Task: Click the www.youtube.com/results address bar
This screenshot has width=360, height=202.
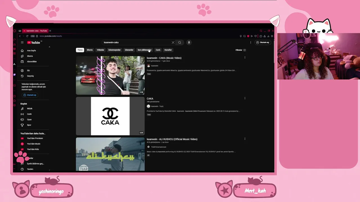Action: [x=51, y=36]
